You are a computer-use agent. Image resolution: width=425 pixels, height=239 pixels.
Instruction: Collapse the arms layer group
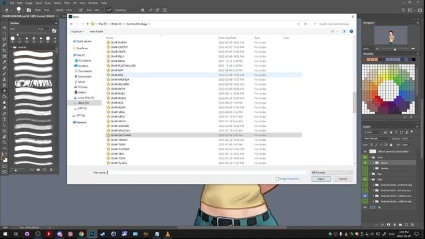click(x=370, y=157)
